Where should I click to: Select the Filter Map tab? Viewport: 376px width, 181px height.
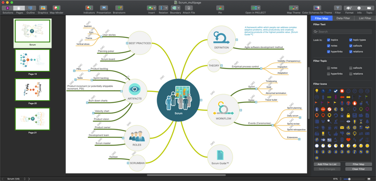(x=321, y=18)
